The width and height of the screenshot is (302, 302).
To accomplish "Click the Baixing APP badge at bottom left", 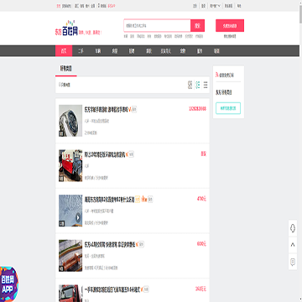I will pyautogui.click(x=8, y=284).
